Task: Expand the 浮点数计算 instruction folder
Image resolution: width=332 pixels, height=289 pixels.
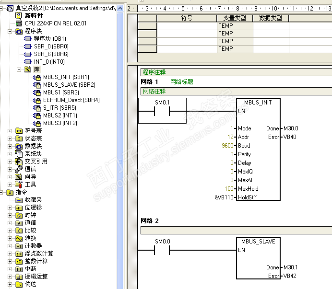Action: tap(10, 254)
